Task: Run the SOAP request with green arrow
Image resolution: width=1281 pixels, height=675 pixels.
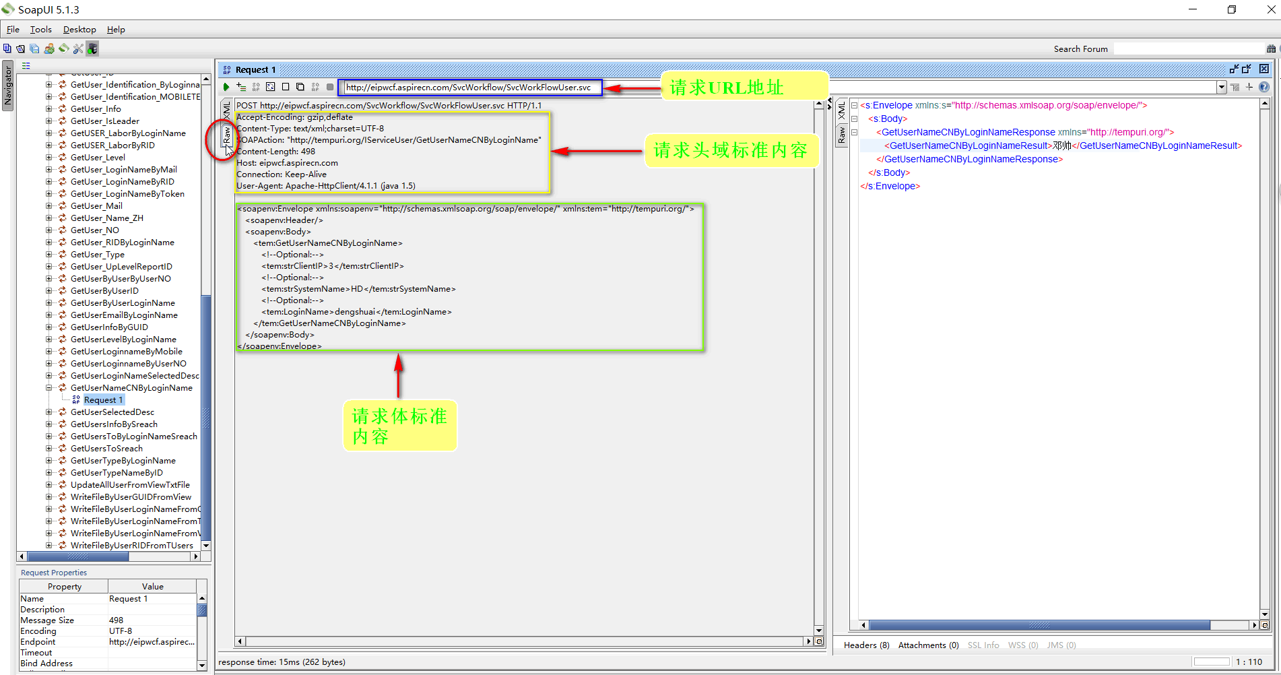Action: 226,86
